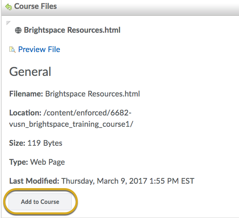Select the Brightspace Resources.html bold heading
The height and width of the screenshot is (218, 239).
pyautogui.click(x=72, y=30)
